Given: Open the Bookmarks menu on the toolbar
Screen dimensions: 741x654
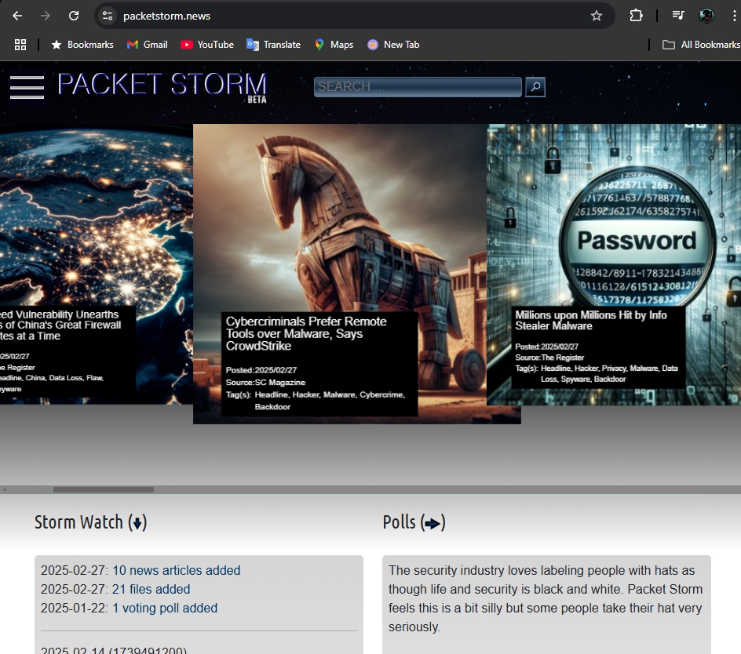Looking at the screenshot, I should pyautogui.click(x=82, y=45).
